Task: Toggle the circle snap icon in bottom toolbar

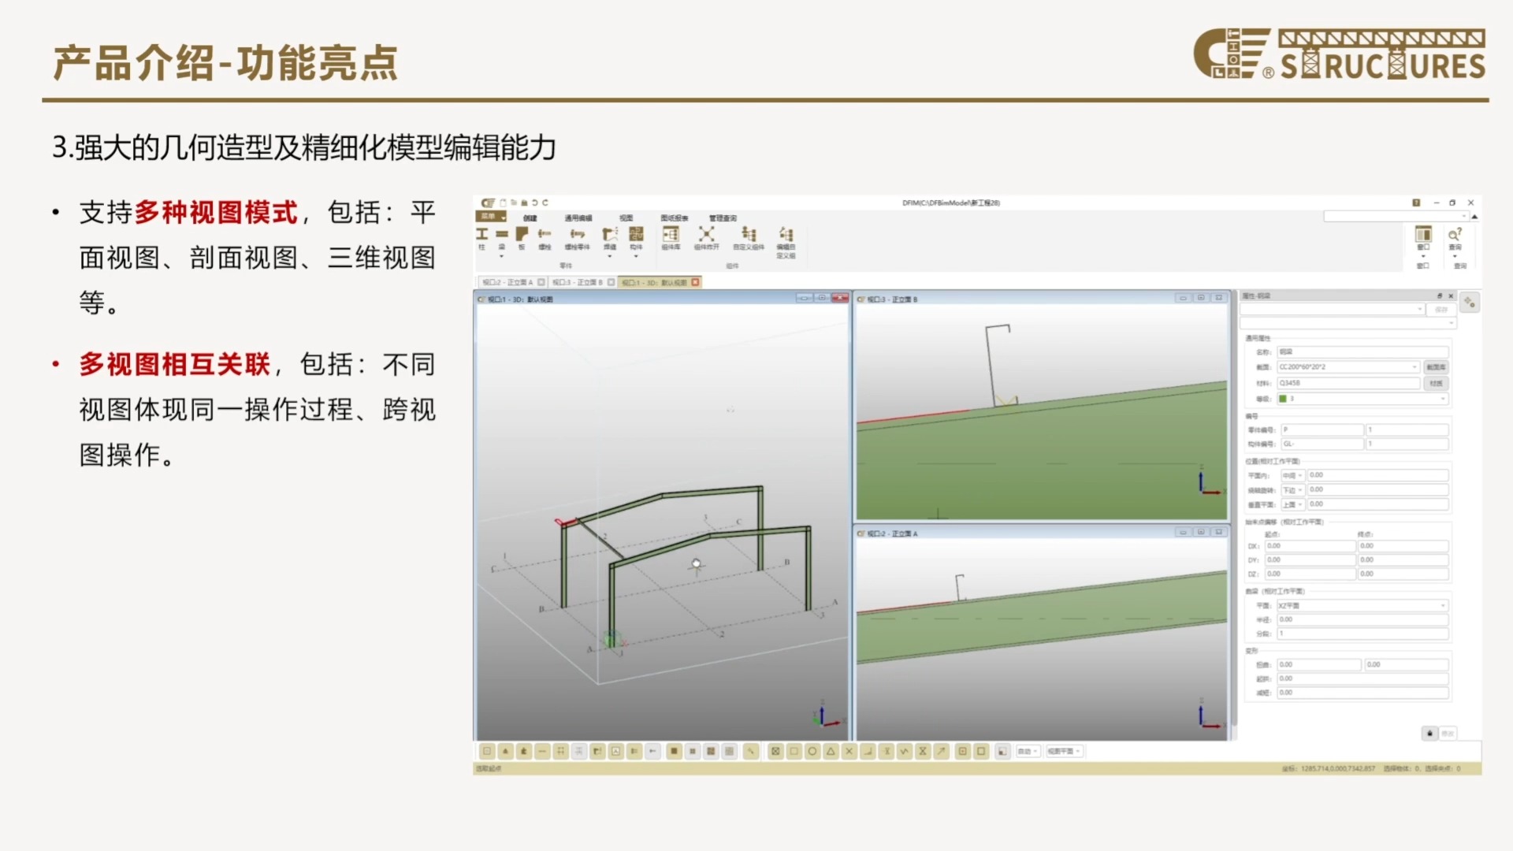Action: (x=812, y=752)
